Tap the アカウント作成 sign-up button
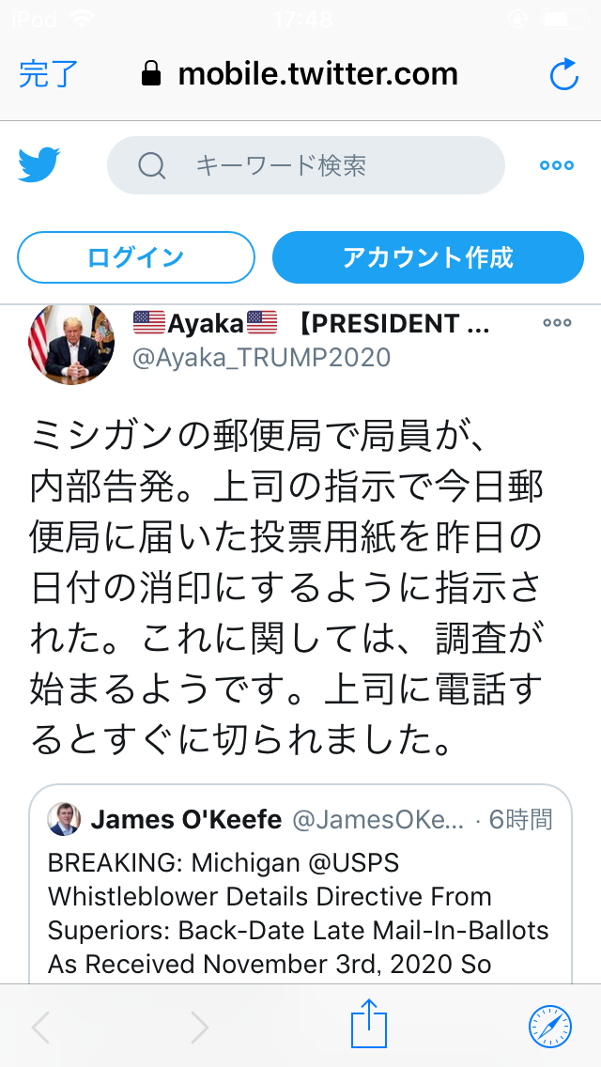 (x=428, y=257)
